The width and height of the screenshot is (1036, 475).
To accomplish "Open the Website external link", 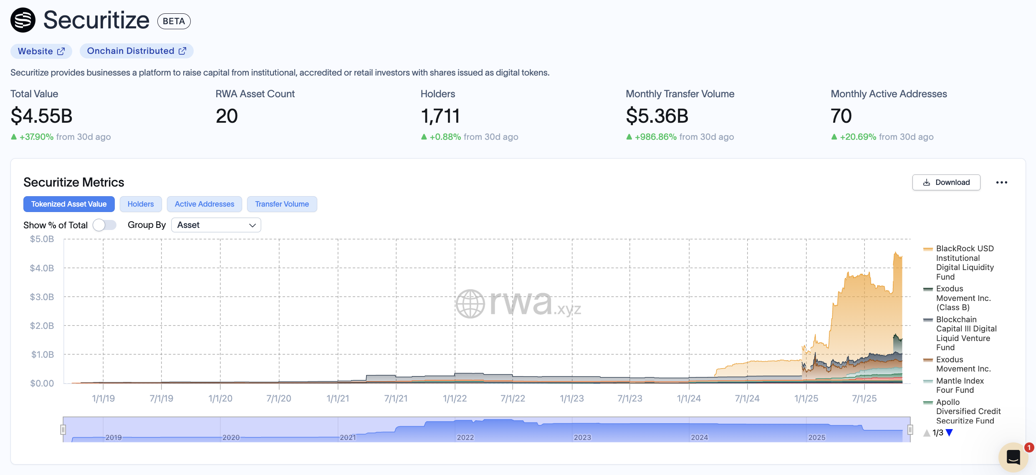I will click(41, 51).
